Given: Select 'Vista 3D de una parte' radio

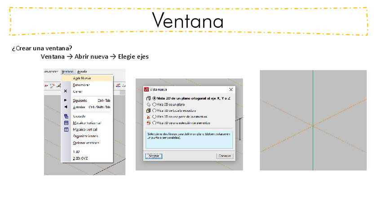Looking at the screenshot, I should point(154,117).
